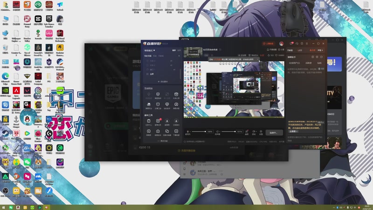Open the hamburger menu in live companion title bar
Viewport: 373px width, 210px height.
(307, 43)
